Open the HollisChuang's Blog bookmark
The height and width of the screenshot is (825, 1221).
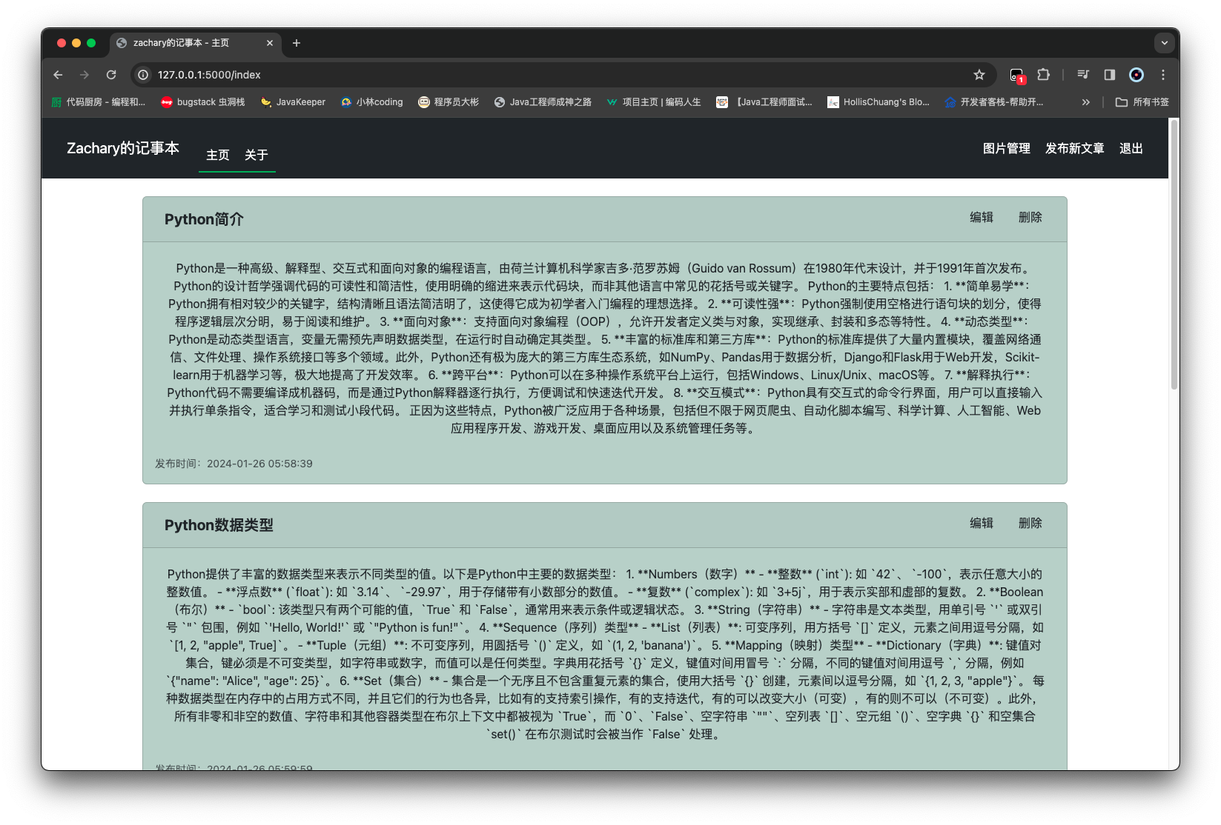coord(878,102)
